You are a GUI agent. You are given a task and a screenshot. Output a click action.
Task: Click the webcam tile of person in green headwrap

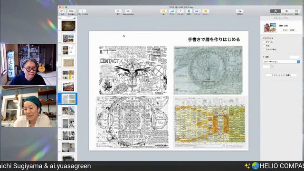click(x=29, y=106)
